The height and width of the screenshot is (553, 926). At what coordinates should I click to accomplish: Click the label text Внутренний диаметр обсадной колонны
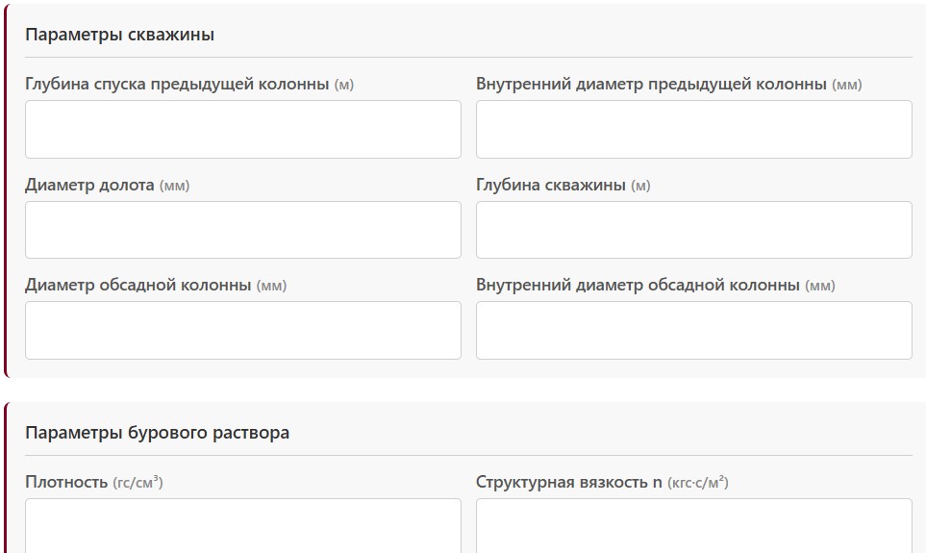click(x=638, y=285)
